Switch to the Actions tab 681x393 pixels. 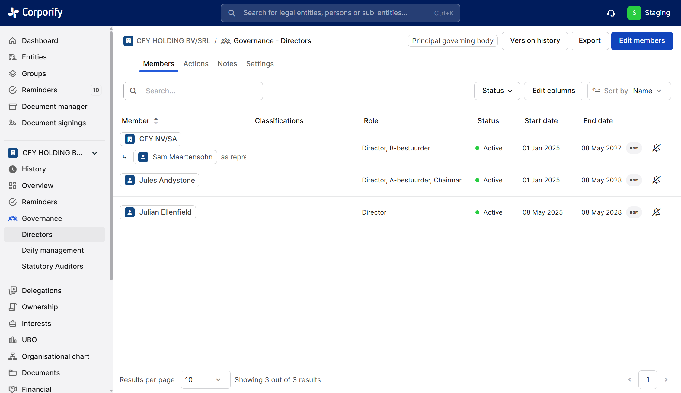point(196,64)
